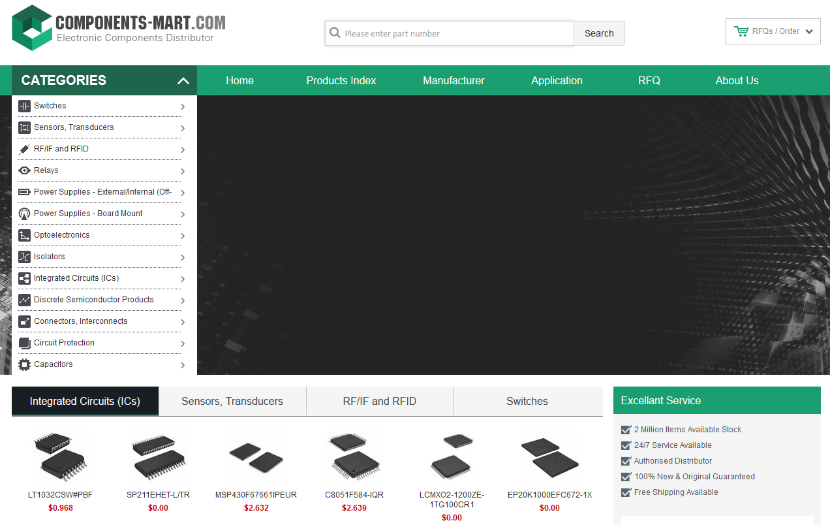830x525 pixels.
Task: Click the Optoelectronics category icon
Action: pos(24,235)
